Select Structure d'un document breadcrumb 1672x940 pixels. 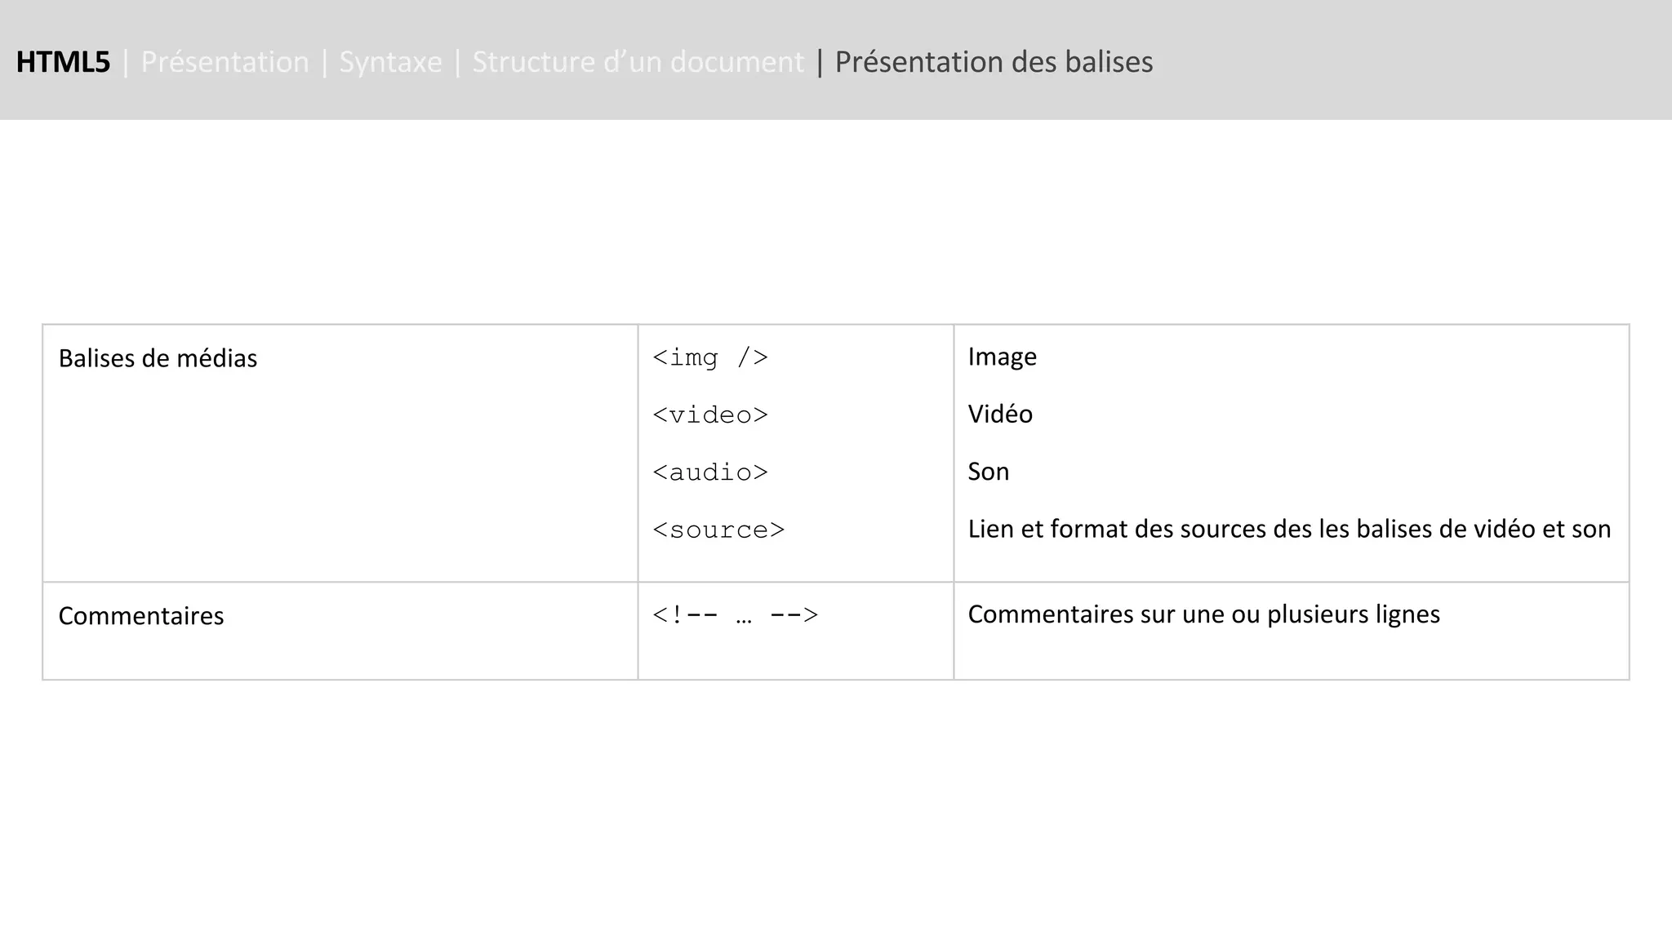638,62
